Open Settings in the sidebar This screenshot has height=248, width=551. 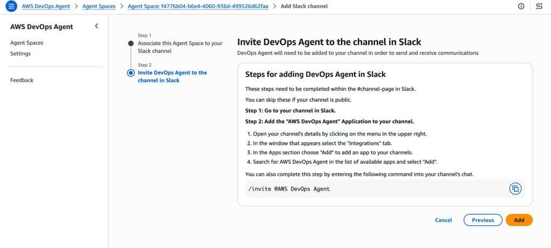click(x=20, y=53)
